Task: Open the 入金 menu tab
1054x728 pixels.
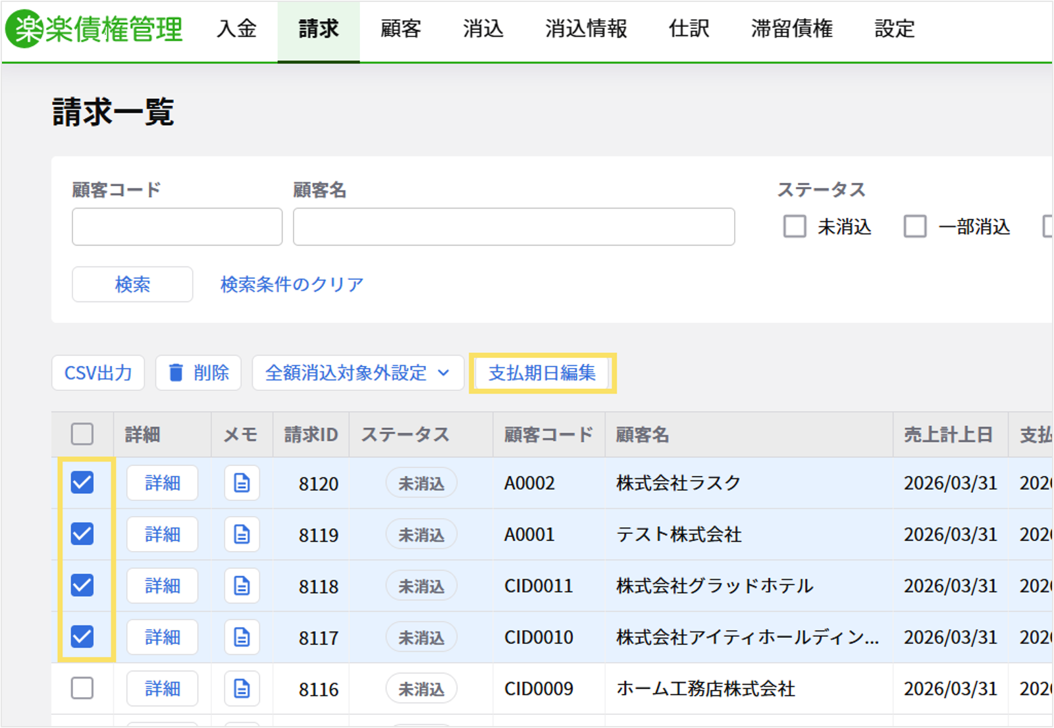Action: pos(237,29)
